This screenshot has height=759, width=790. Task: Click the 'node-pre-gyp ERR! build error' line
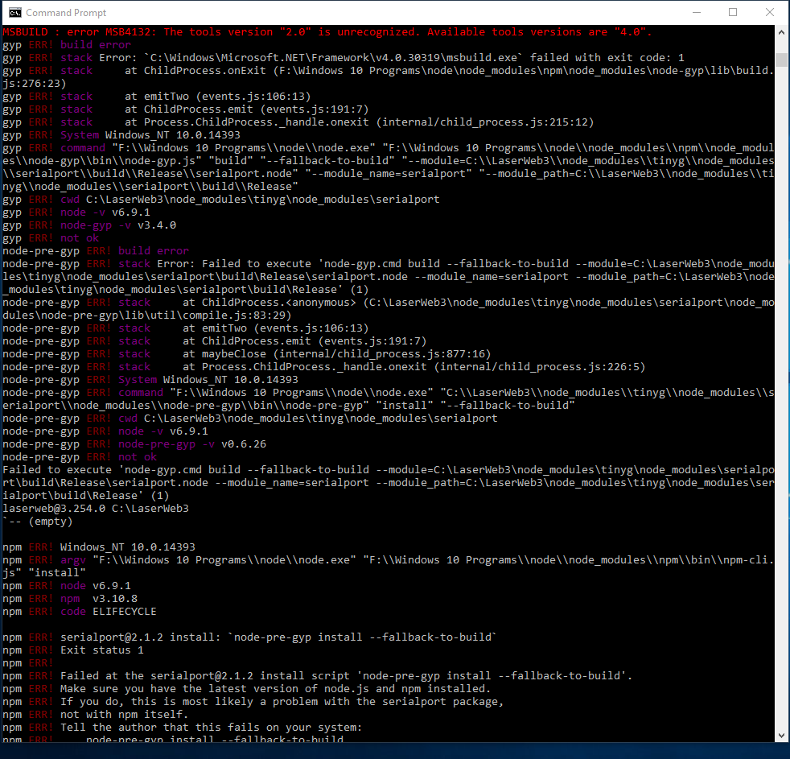tap(96, 251)
